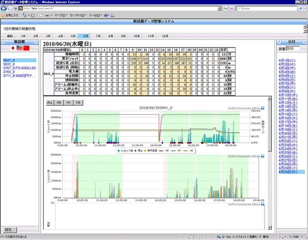The image size is (308, 240).
Task: Select the China flag language icon
Action: (x=27, y=48)
